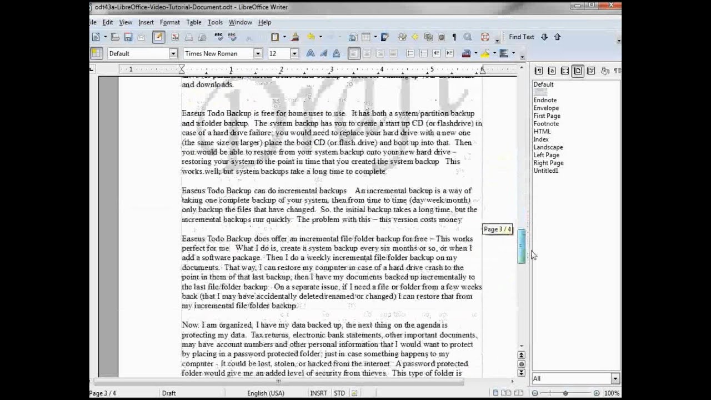Run Spelling and Grammar check icon
The width and height of the screenshot is (711, 400).
point(219,37)
